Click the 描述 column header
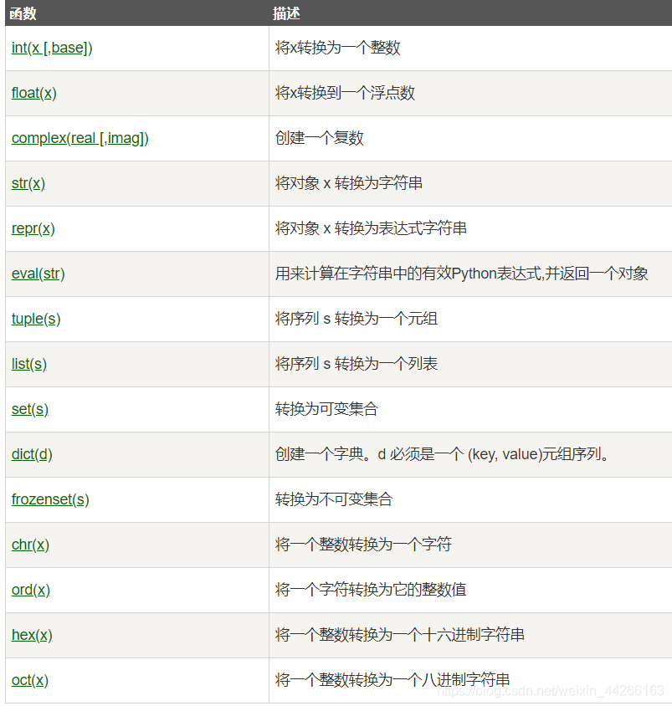Image resolution: width=672 pixels, height=706 pixels. (286, 13)
